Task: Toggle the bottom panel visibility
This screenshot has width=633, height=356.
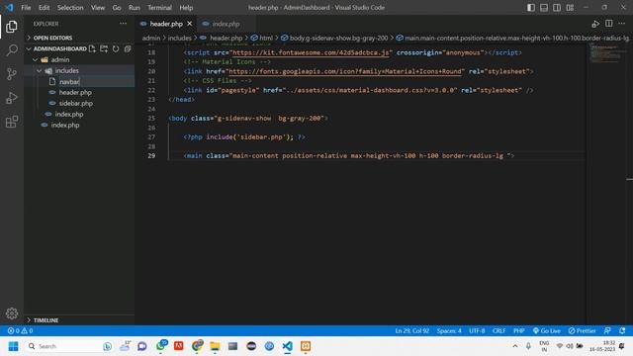Action: [544, 7]
